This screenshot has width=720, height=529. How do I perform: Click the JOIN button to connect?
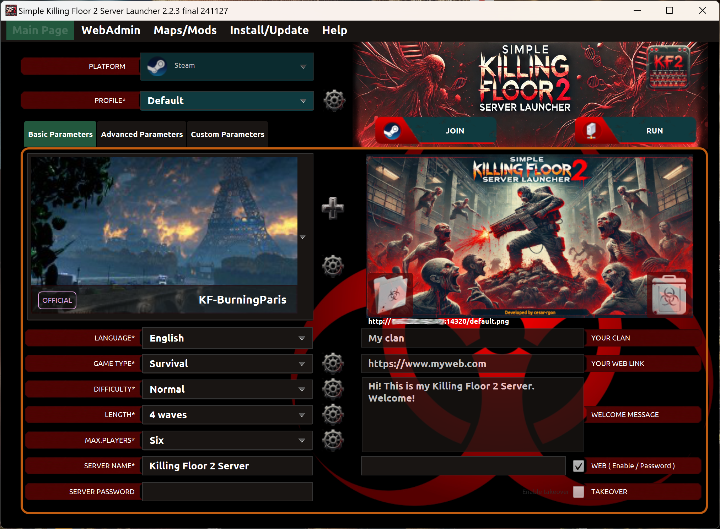(455, 131)
